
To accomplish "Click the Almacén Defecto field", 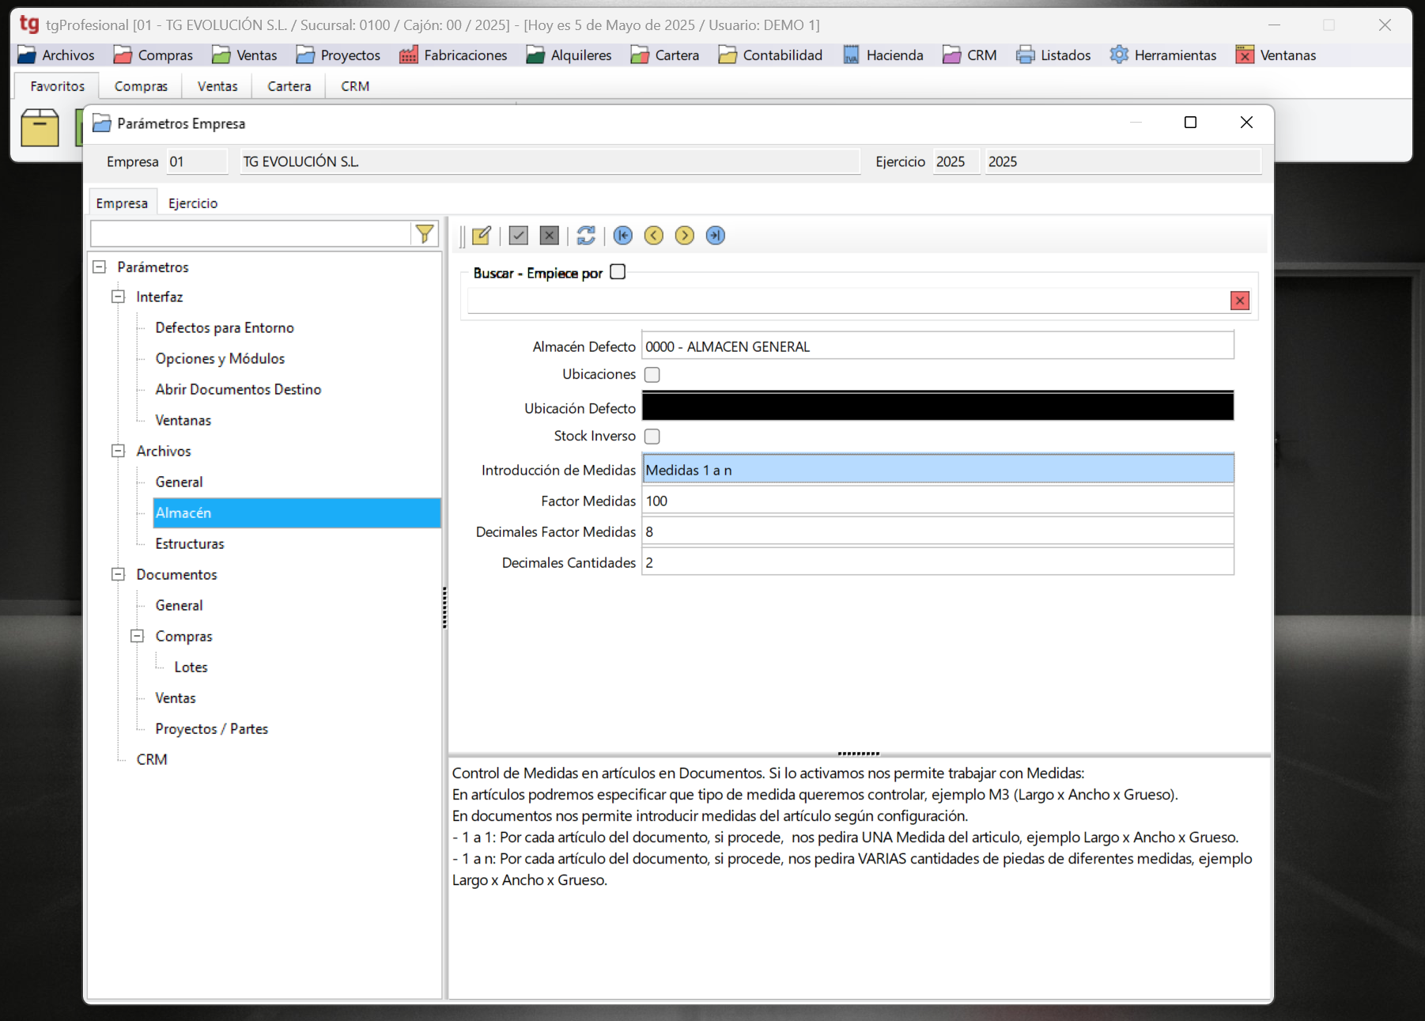I will (x=938, y=346).
